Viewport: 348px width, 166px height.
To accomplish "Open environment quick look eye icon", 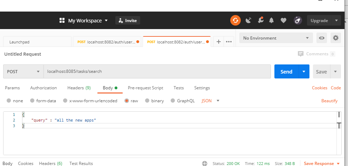I will pos(322,38).
